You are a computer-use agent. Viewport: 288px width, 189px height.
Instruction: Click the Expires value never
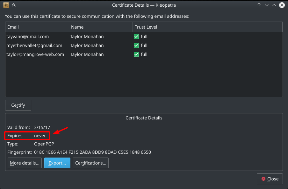[40, 136]
